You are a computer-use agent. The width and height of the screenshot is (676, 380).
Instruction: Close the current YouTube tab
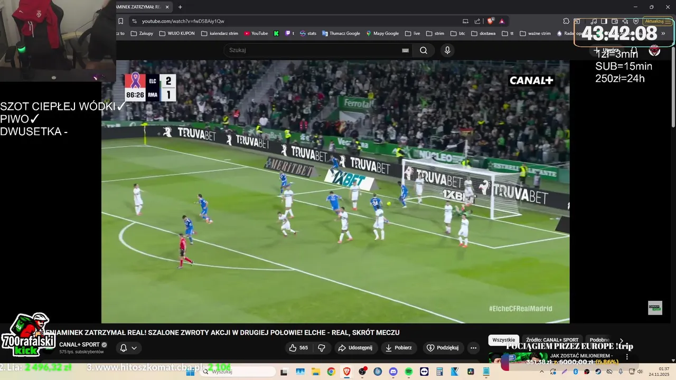pos(167,7)
